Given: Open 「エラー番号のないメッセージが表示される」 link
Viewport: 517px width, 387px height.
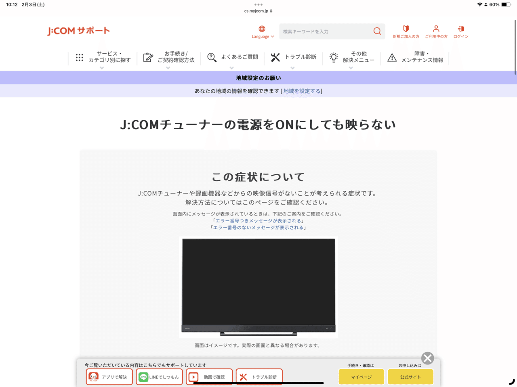Looking at the screenshot, I should point(258,228).
